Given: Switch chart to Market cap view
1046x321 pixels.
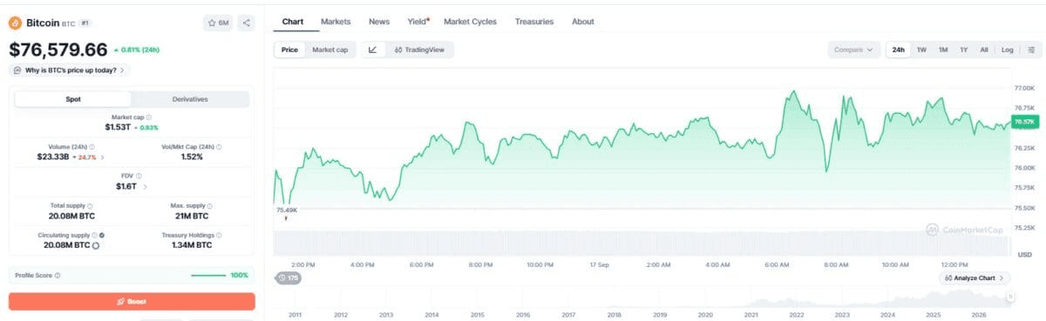Looking at the screenshot, I should point(329,50).
